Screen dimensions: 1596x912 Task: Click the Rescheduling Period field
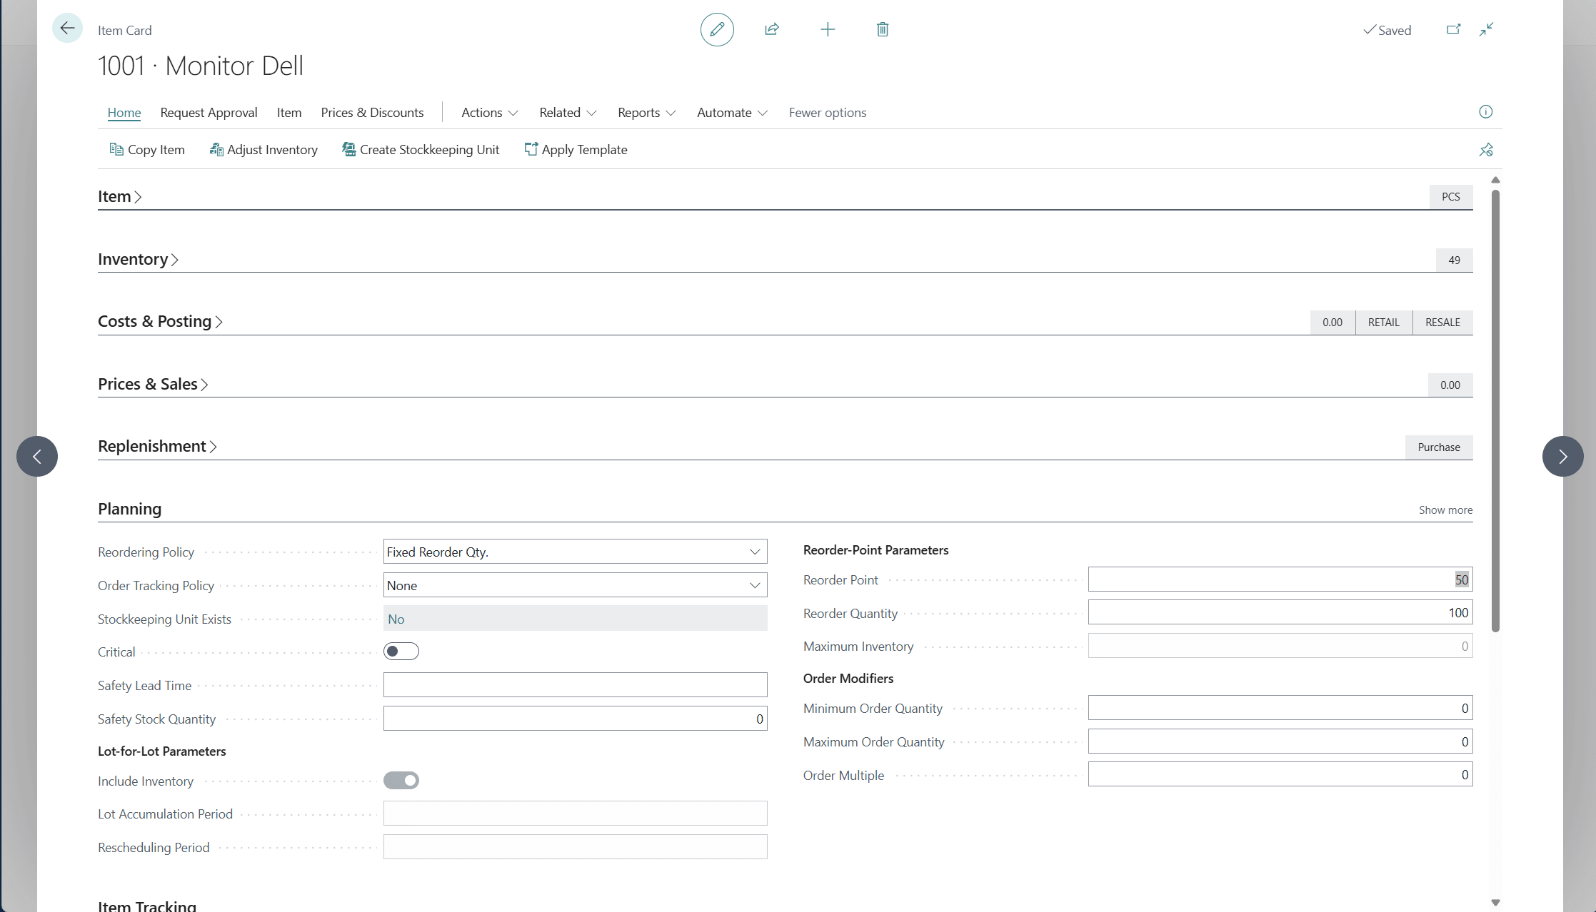[x=576, y=847]
